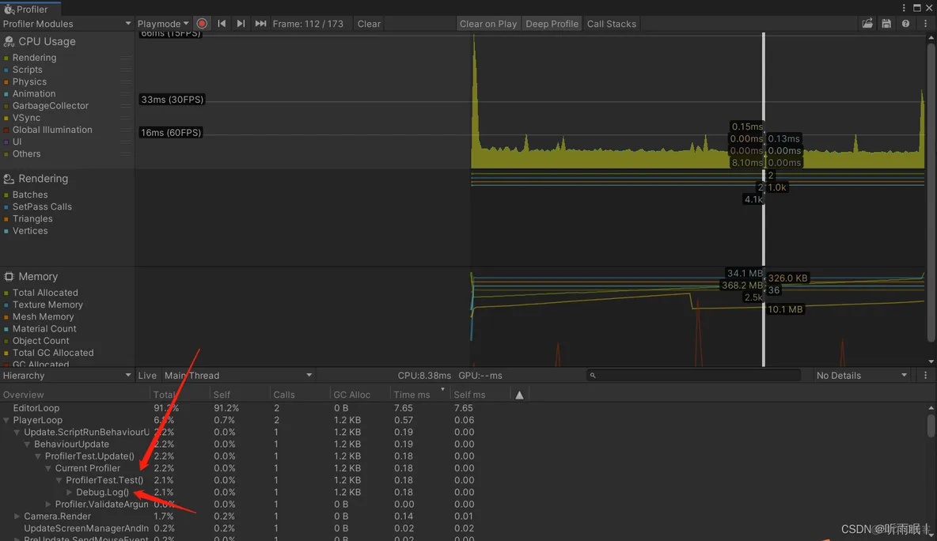Toggle Physics category color swatch
This screenshot has height=541, width=937.
tap(6, 82)
